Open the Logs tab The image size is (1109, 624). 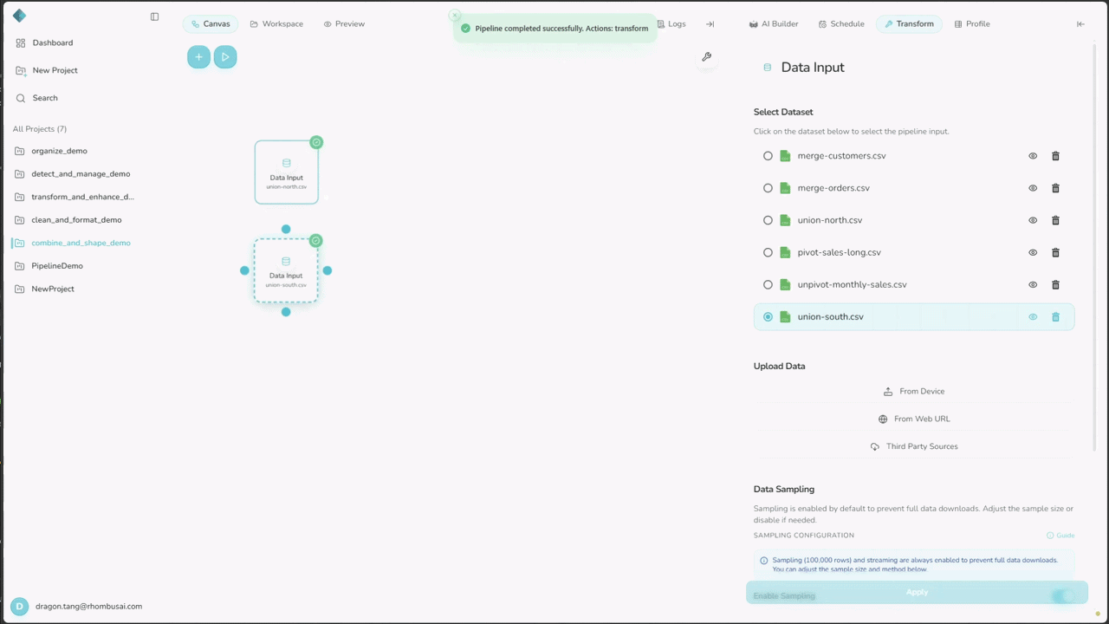671,24
